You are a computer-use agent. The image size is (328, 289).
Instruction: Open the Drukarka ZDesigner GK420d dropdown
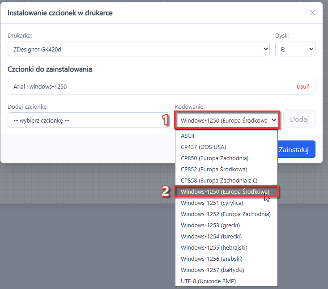pyautogui.click(x=138, y=49)
